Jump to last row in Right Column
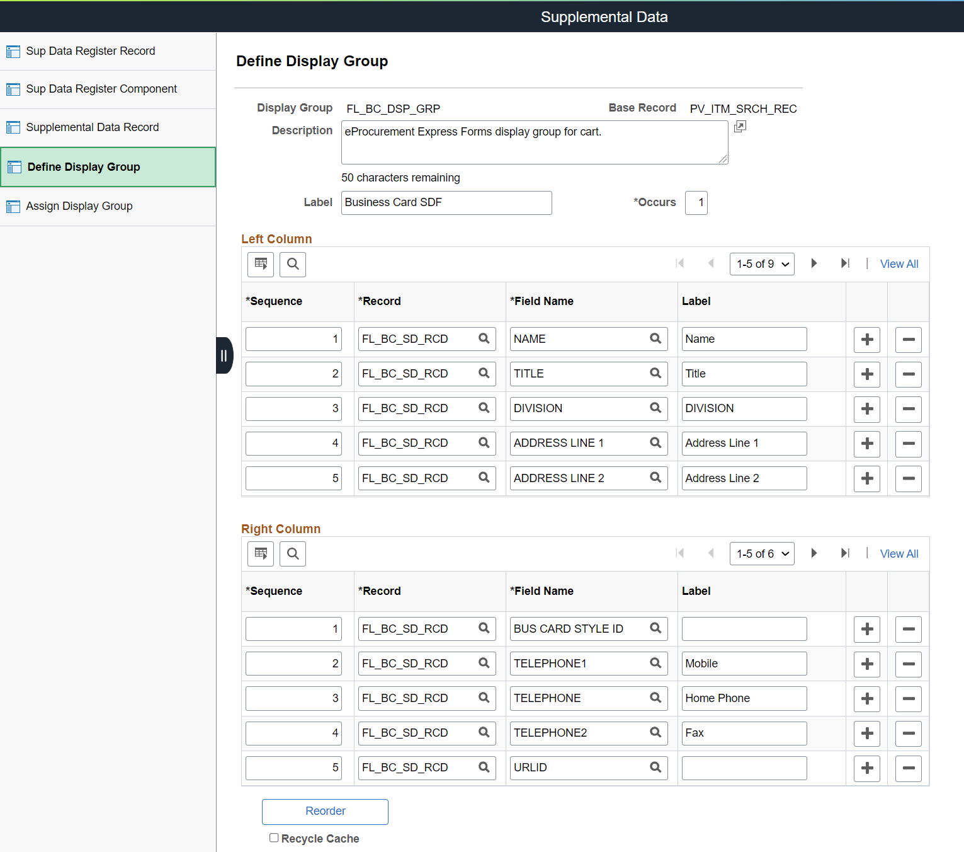Image resolution: width=964 pixels, height=852 pixels. [845, 553]
